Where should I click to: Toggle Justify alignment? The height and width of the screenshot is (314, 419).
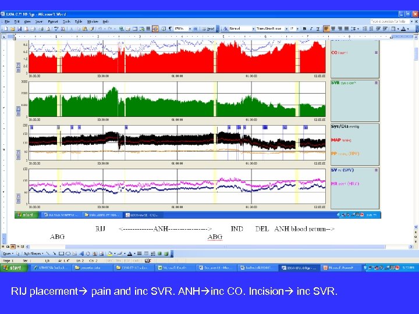pyautogui.click(x=346, y=28)
